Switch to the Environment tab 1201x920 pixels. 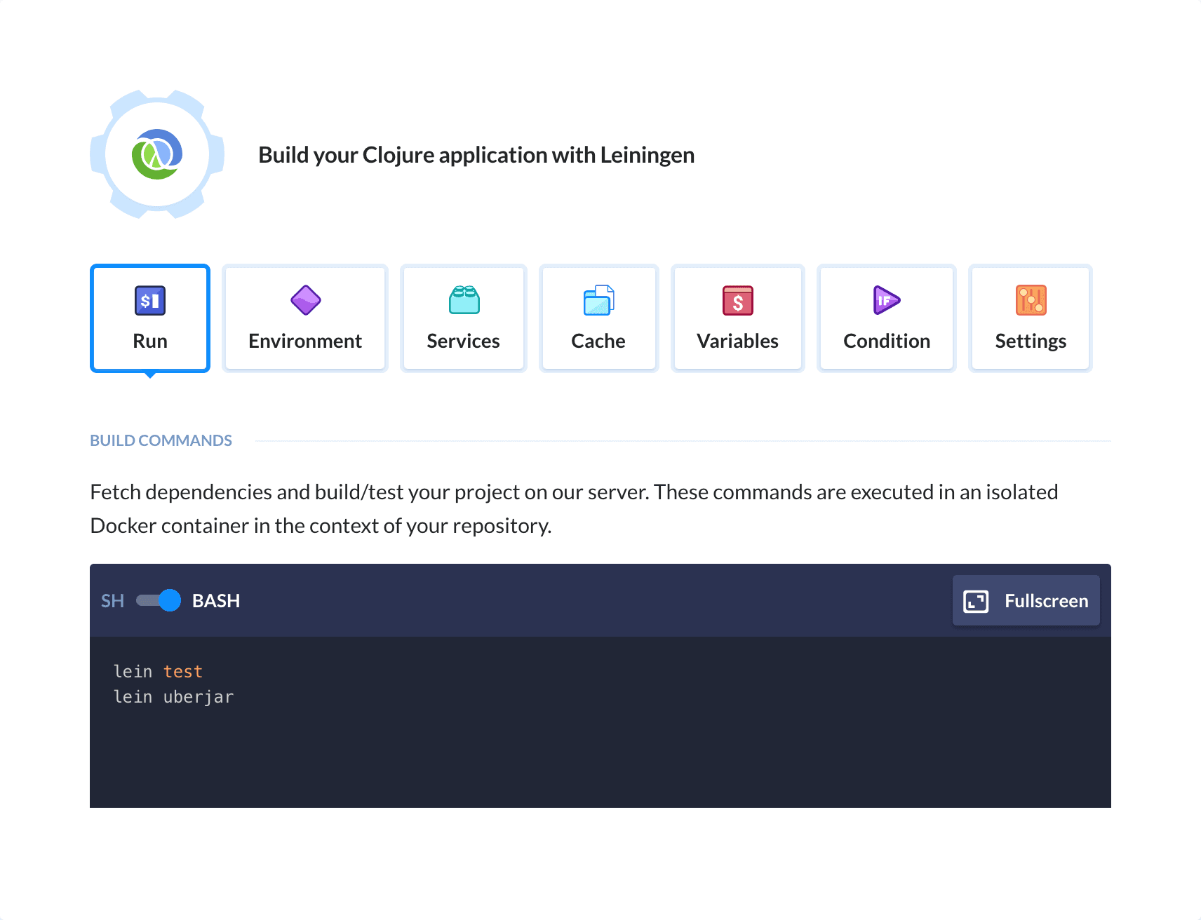[304, 318]
